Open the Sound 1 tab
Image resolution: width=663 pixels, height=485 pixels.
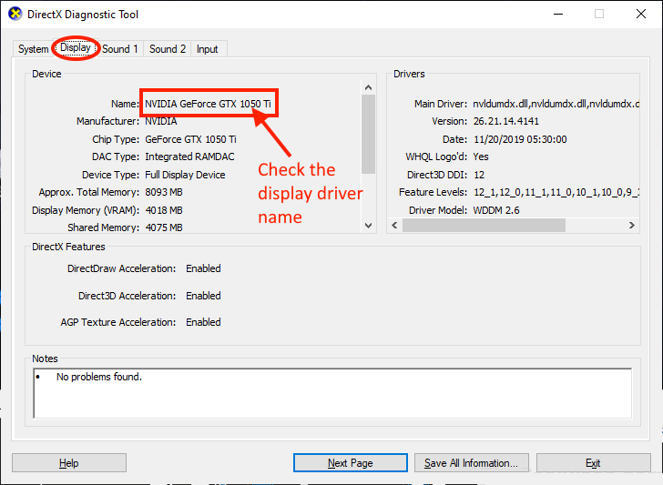[x=120, y=49]
